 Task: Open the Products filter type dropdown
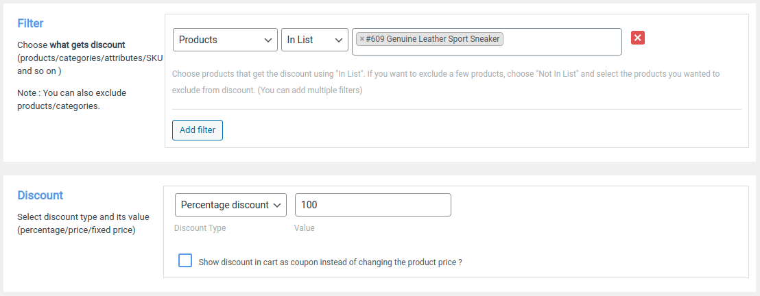pos(225,40)
